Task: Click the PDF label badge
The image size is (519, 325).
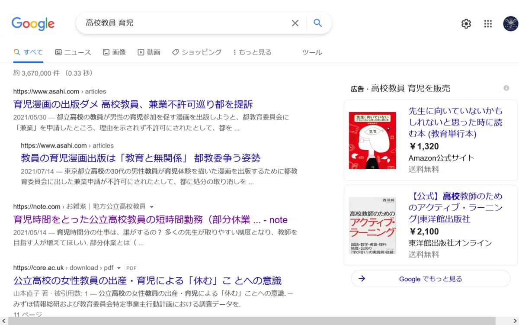Action: coord(131,268)
